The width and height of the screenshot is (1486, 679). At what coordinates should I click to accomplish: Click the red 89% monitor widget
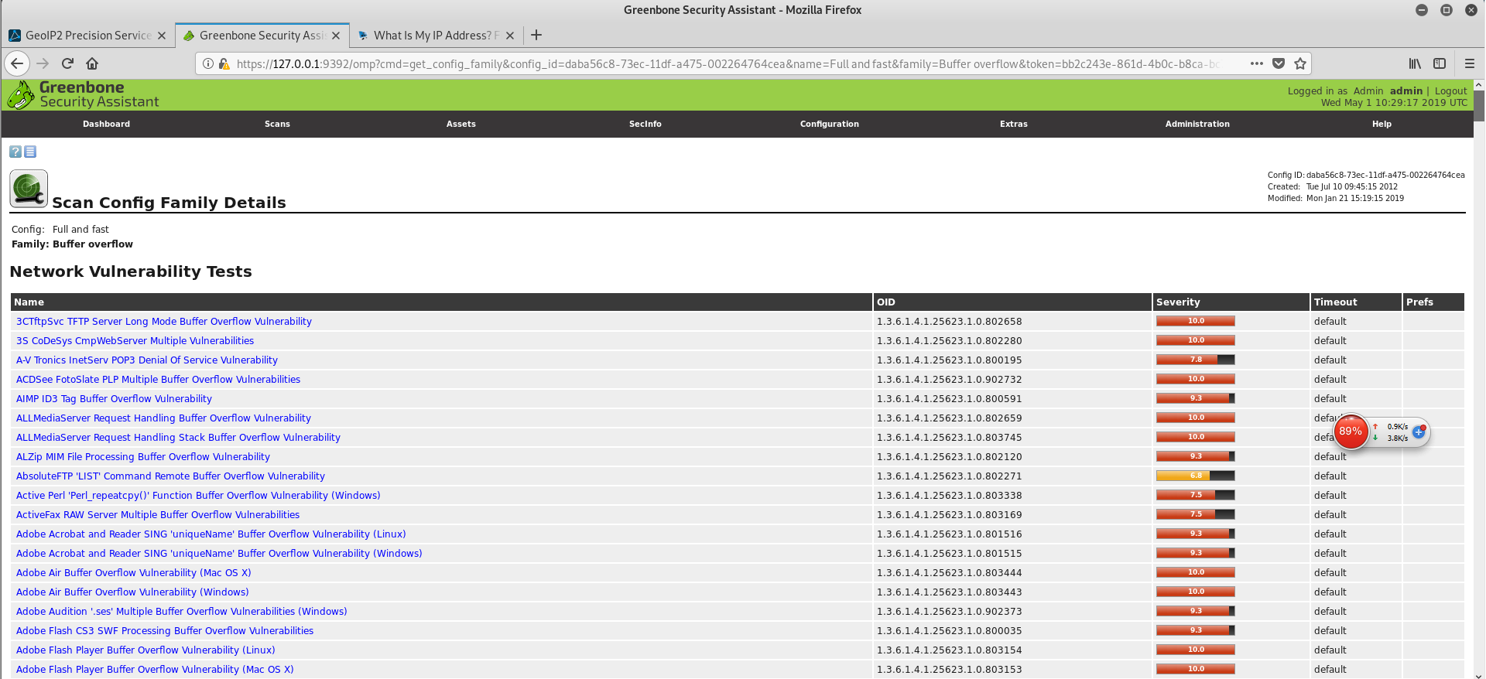click(1351, 432)
